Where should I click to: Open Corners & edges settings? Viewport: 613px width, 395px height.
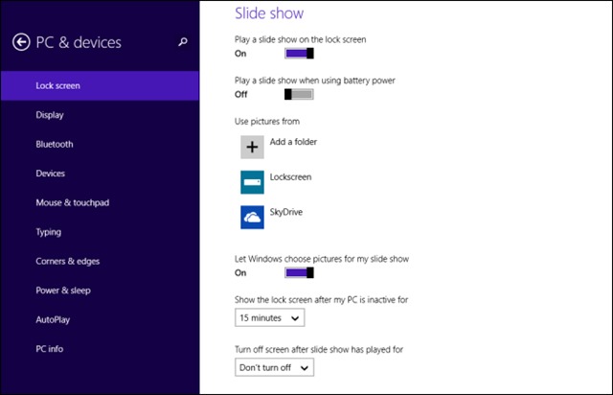67,261
